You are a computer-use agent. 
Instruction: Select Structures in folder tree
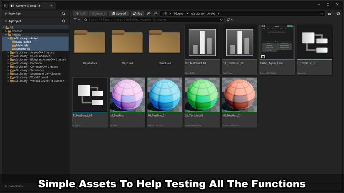23,49
